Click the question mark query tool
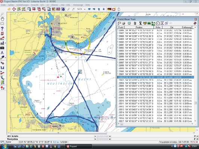The image size is (199, 149). click(x=2, y=29)
